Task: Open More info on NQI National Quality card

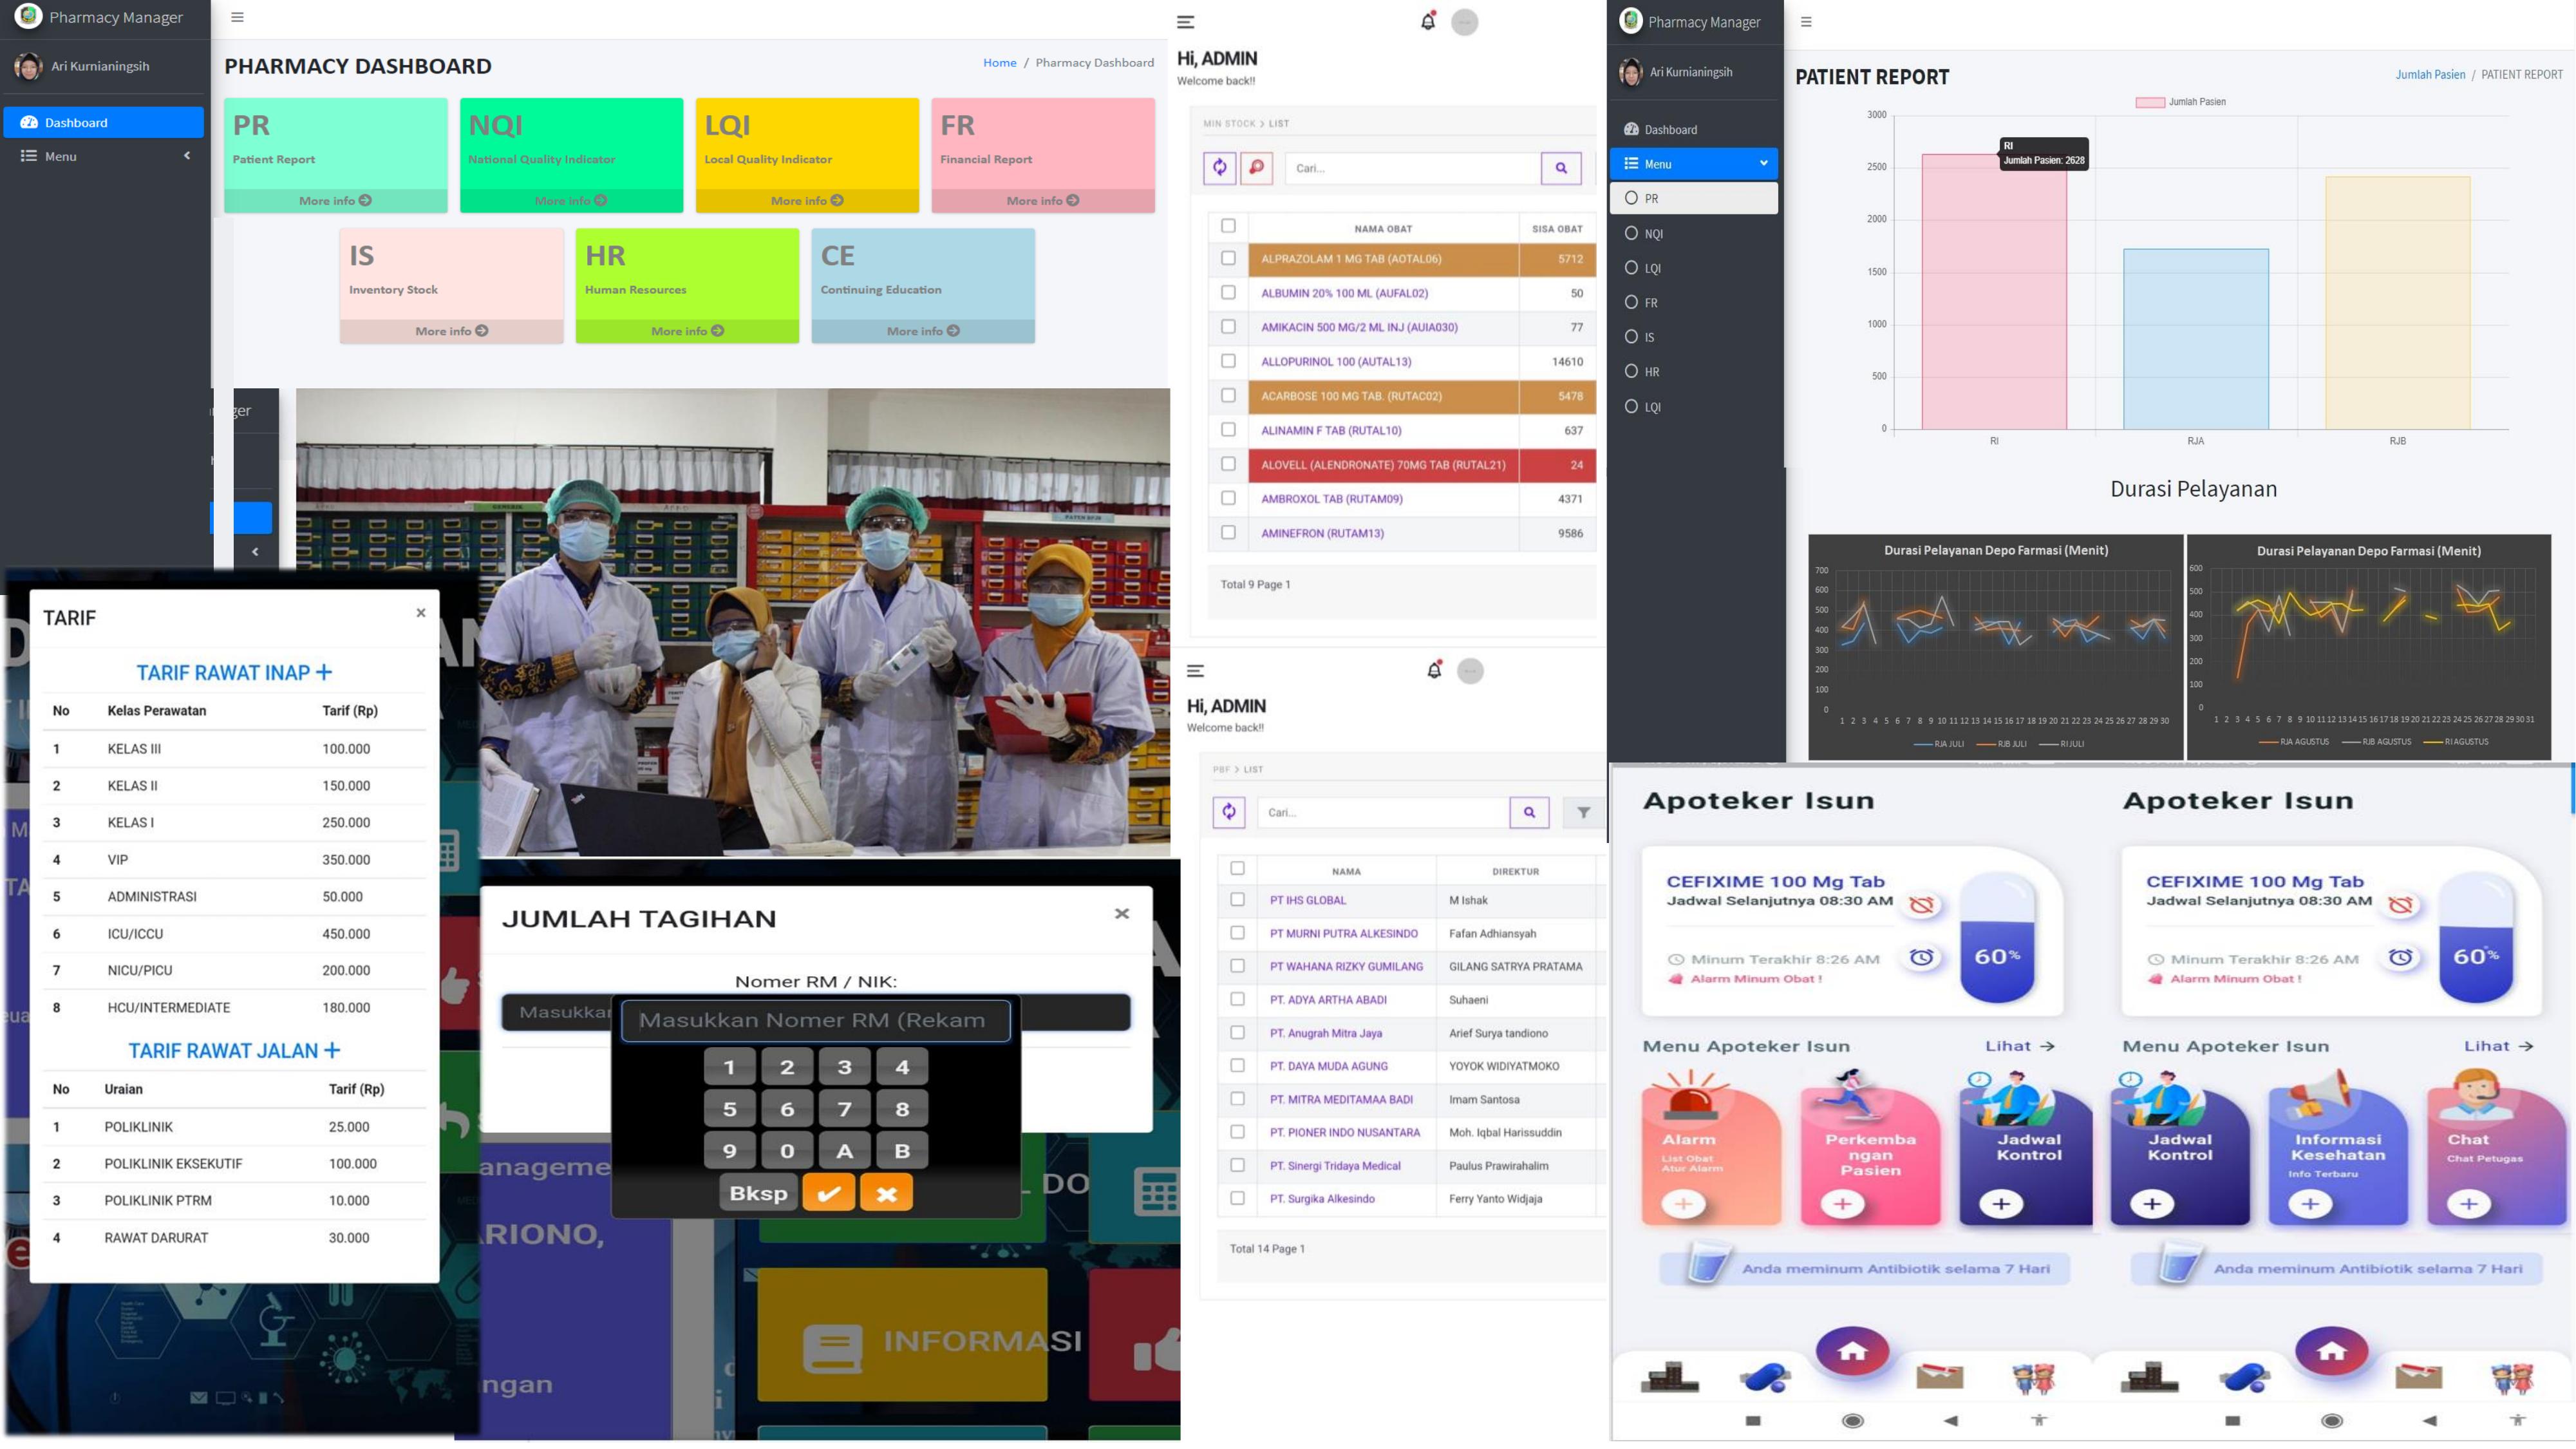Action: [x=571, y=200]
